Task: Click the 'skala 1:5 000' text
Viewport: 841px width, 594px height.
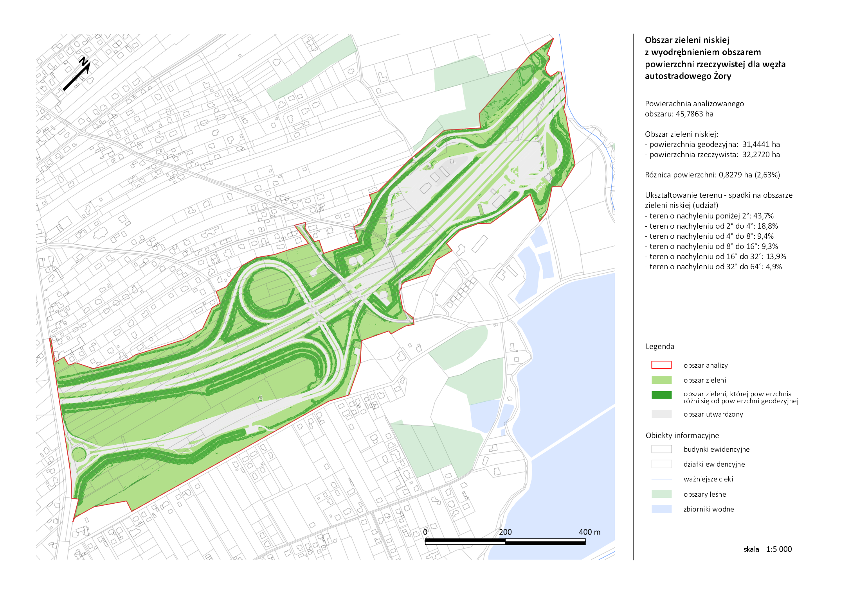Action: 767,549
